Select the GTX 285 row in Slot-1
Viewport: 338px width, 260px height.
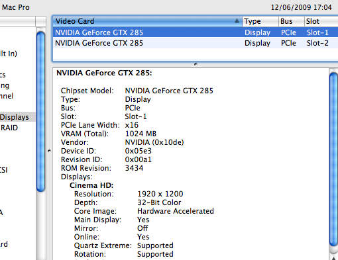[196, 32]
